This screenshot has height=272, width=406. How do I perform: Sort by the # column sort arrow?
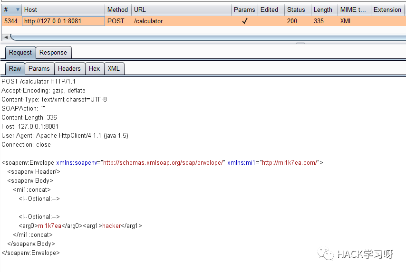pos(18,9)
